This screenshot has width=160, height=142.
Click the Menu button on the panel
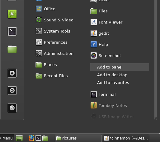(x=7, y=138)
